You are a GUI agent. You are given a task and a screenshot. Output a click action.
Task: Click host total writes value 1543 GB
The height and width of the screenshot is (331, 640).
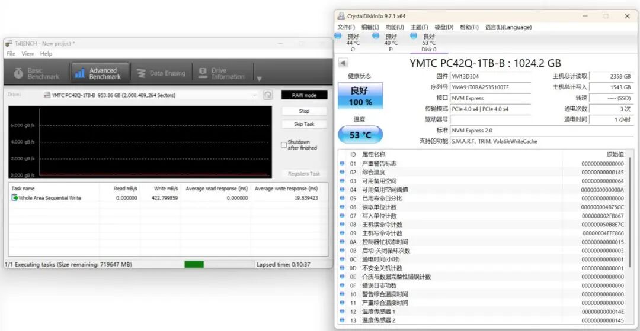[x=612, y=87]
